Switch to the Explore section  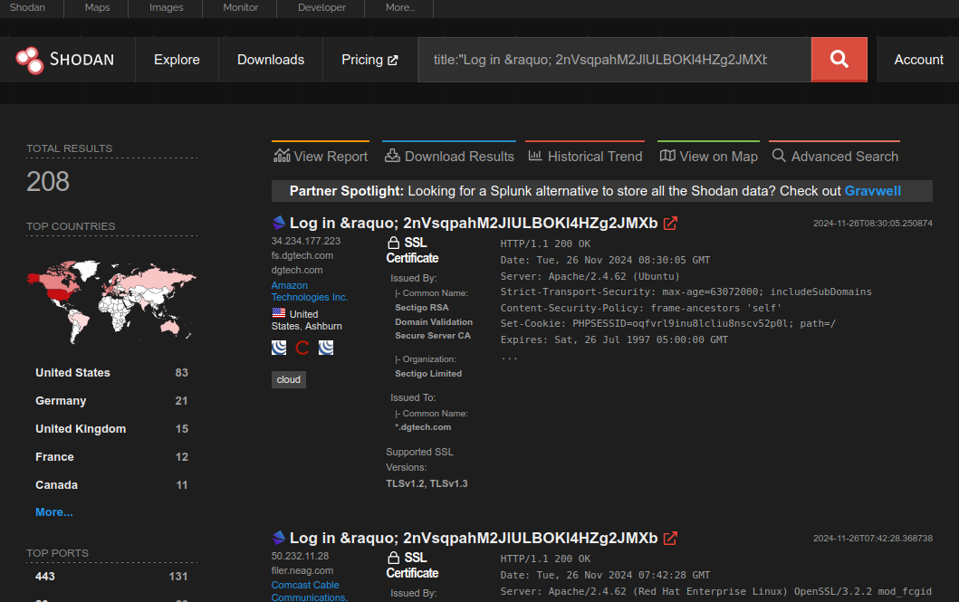coord(176,59)
